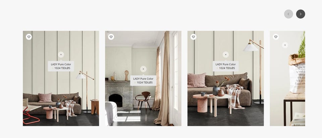This screenshot has height=138, width=322.
Task: Go to previous carousel slide
Action: 288,14
